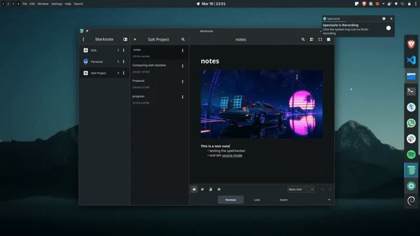Open options for the DSA notebook

tap(123, 50)
